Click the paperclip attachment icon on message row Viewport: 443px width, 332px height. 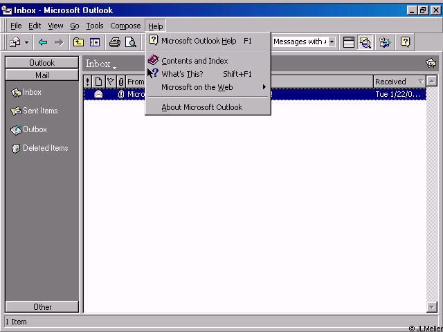(x=121, y=94)
